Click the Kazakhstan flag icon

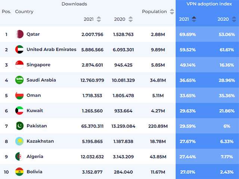tap(19, 141)
